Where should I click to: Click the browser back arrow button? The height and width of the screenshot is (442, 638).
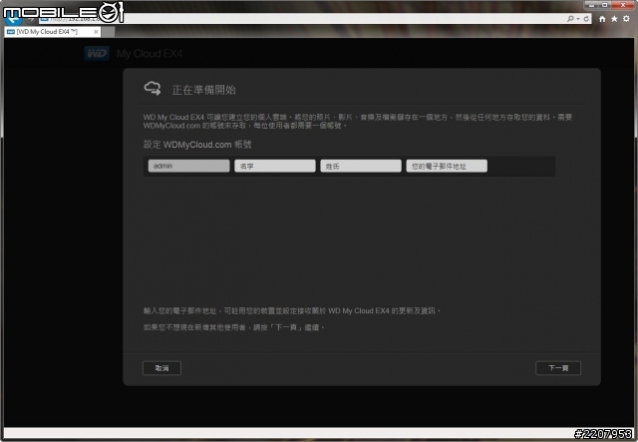click(13, 18)
